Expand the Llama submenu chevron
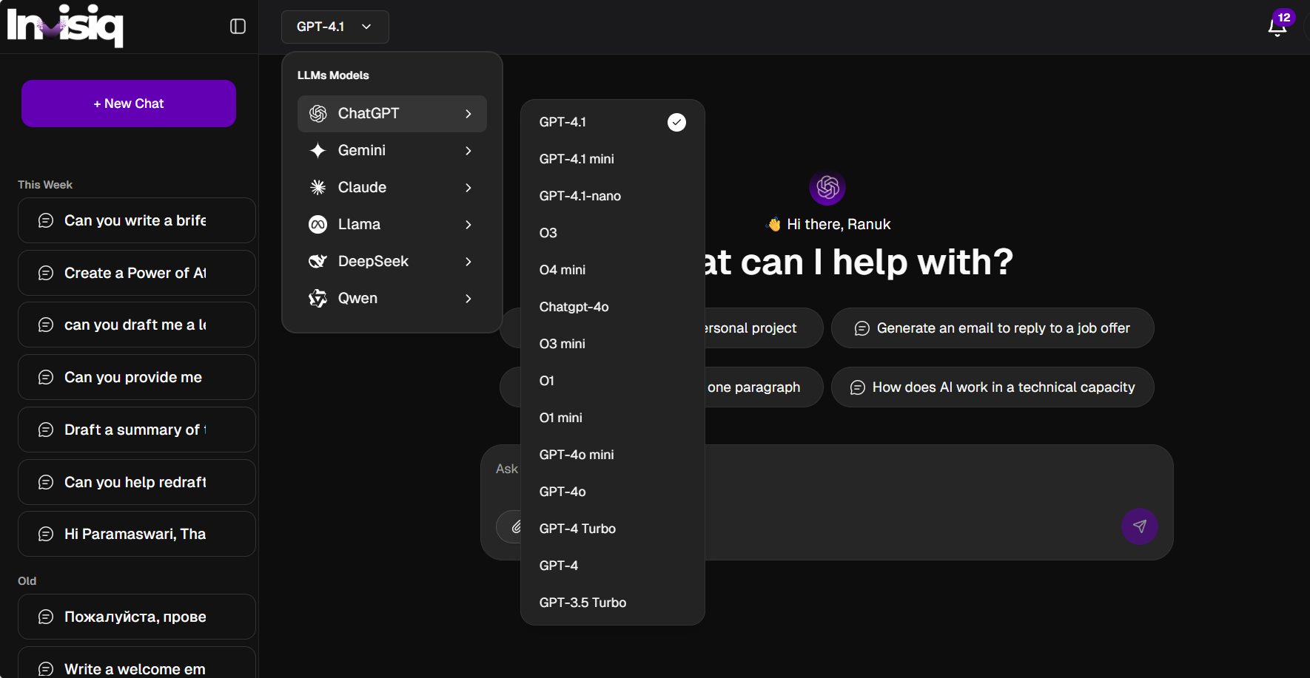The width and height of the screenshot is (1310, 678). [468, 225]
